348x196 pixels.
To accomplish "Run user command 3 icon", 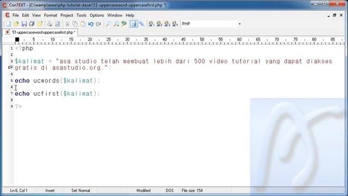I will pos(167,24).
